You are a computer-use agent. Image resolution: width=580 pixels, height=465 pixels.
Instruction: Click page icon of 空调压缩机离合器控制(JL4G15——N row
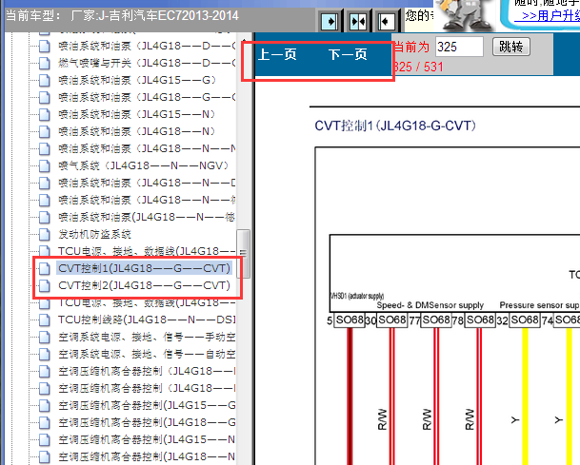[x=45, y=439]
